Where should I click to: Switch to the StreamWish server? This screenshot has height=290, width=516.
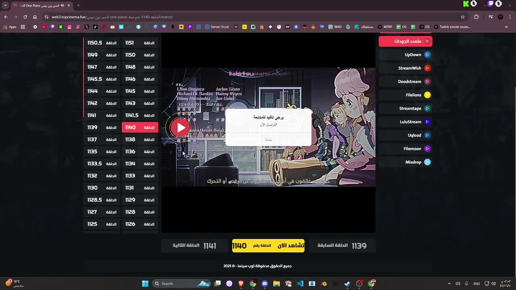[406, 68]
